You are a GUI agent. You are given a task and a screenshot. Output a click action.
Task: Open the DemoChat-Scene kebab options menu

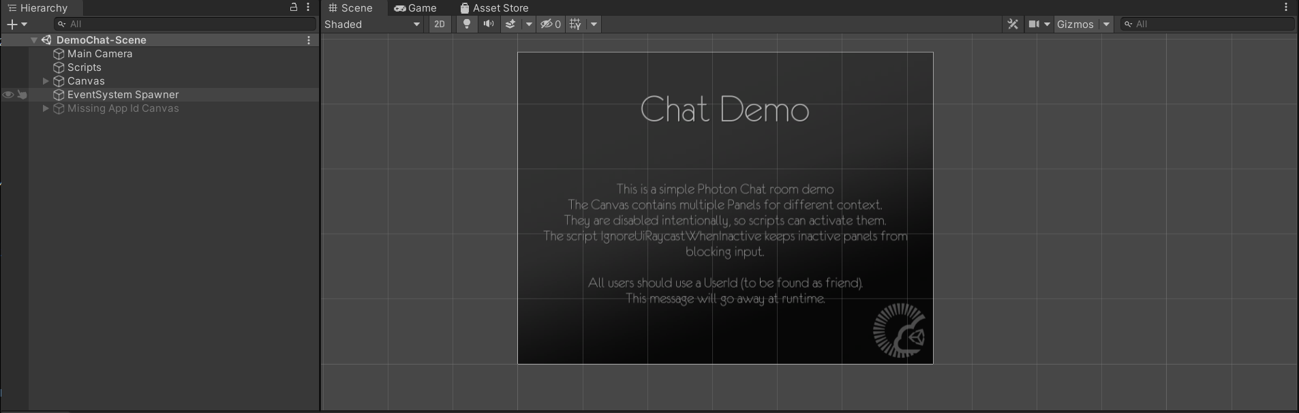coord(309,40)
